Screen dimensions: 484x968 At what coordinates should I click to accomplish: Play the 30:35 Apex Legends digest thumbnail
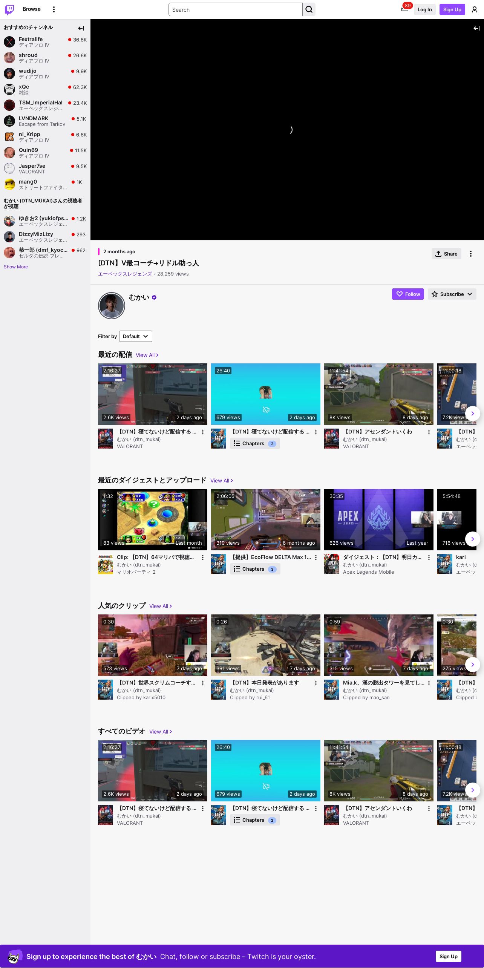[379, 519]
